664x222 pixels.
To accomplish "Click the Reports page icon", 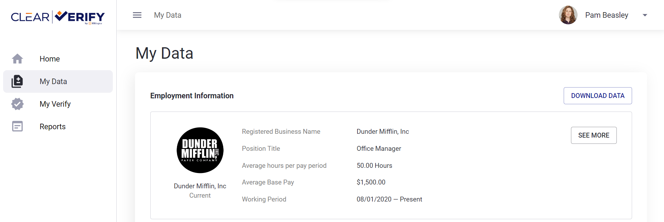I will coord(17,126).
